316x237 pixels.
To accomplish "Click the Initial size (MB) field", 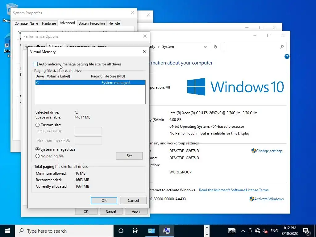I will (x=88, y=131).
